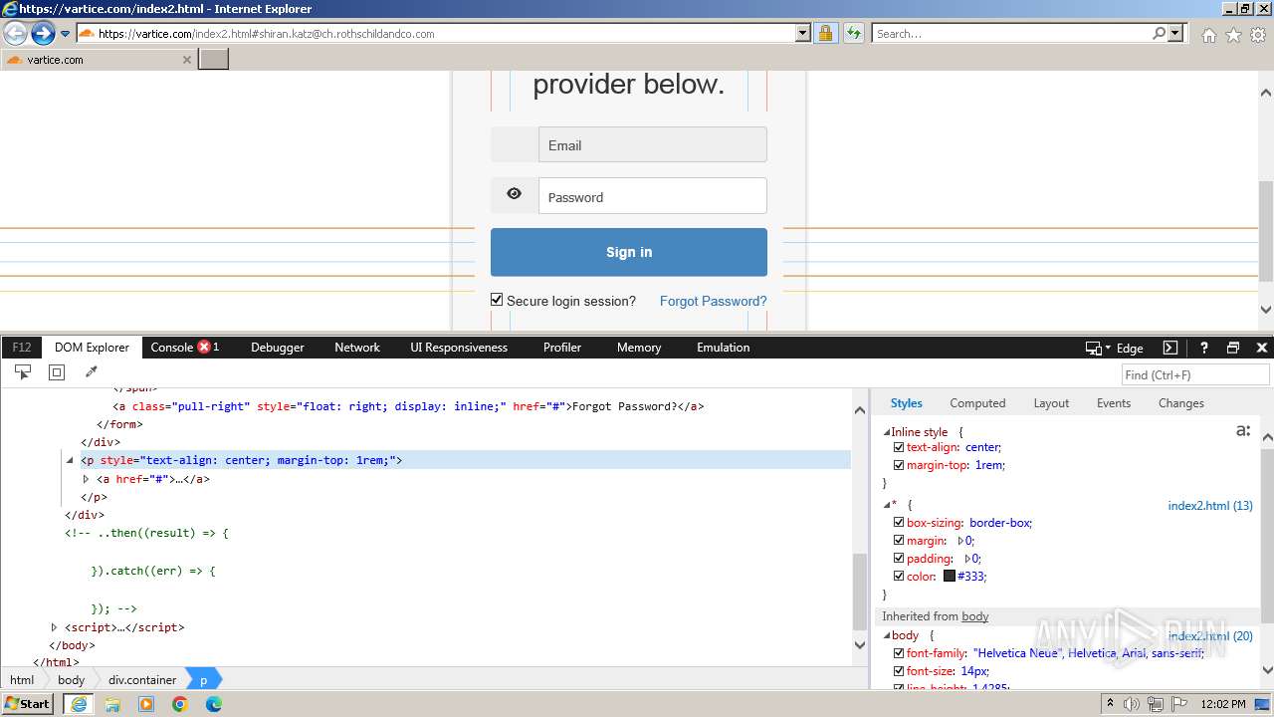Click the Forgot Password? link
1274x717 pixels.
(x=714, y=301)
